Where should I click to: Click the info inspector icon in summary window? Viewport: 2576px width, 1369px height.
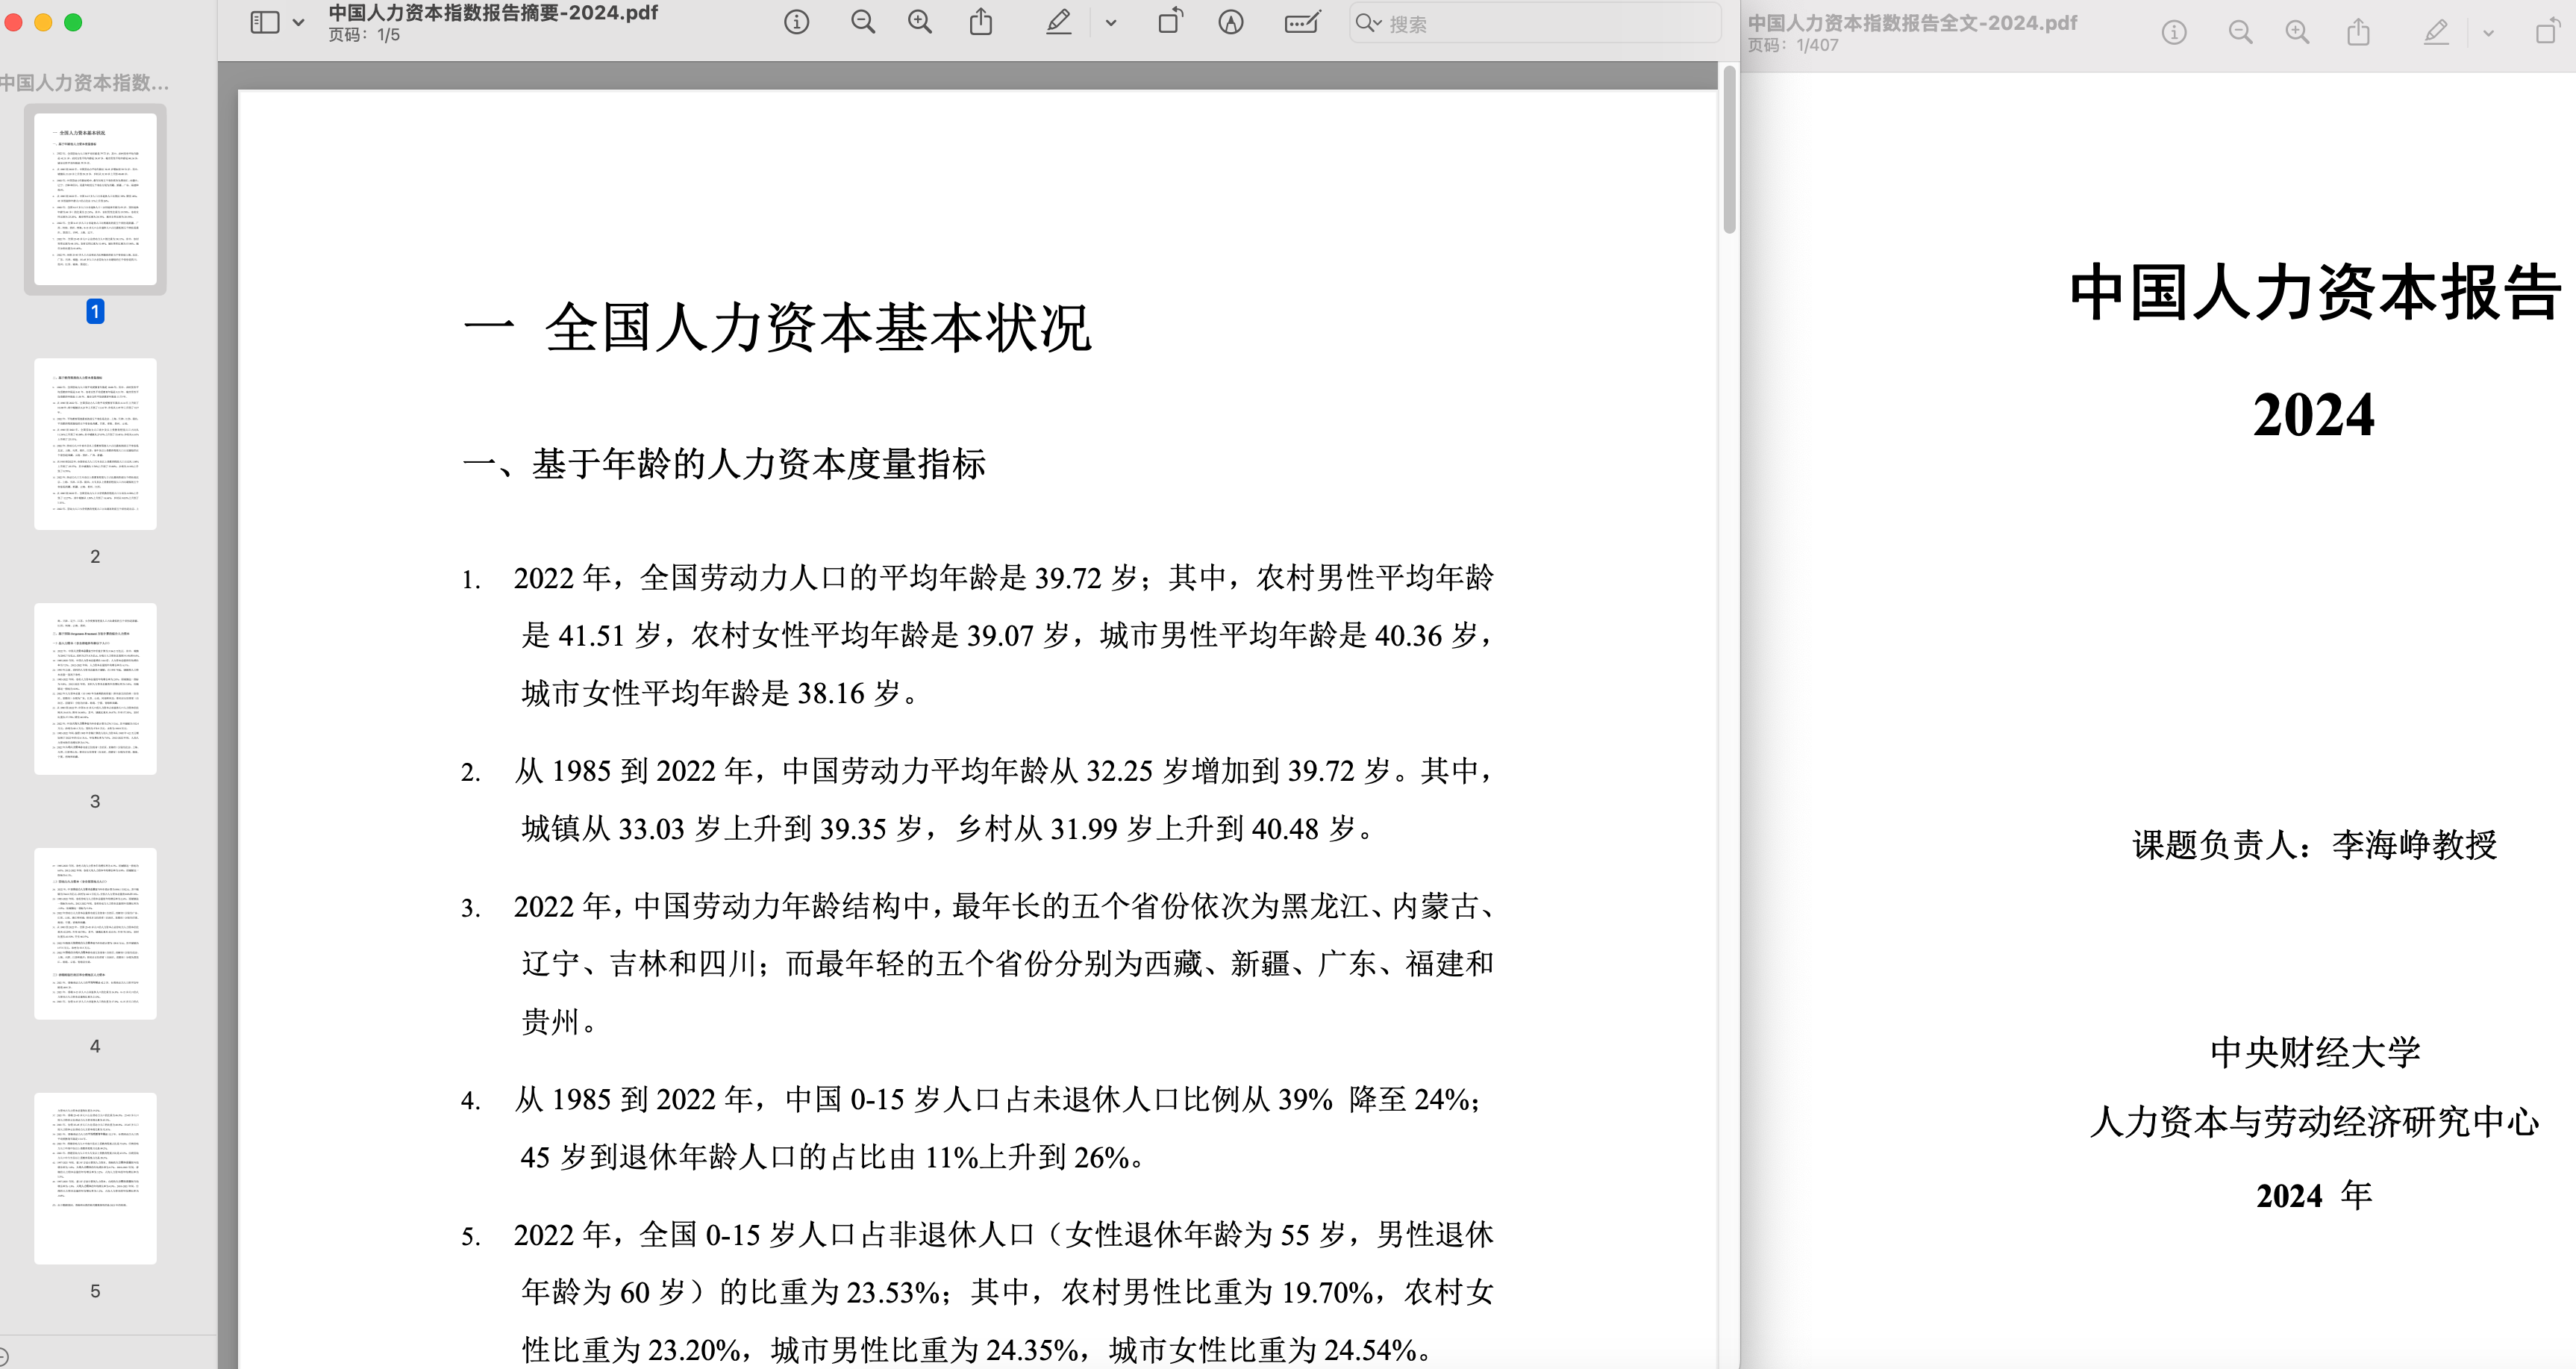[796, 22]
